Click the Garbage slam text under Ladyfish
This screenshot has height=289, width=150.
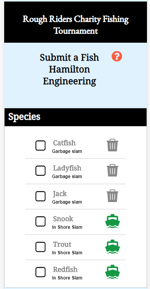point(67,177)
